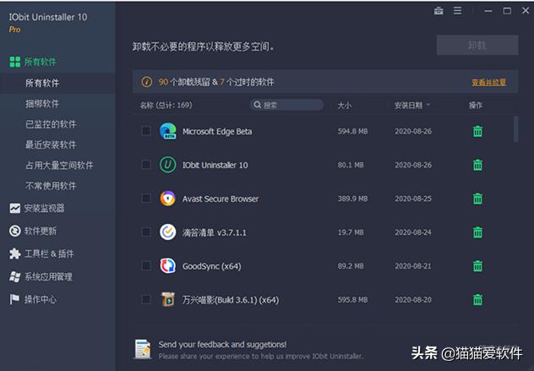Sort by 安装日期 column arrow
The width and height of the screenshot is (534, 371).
click(428, 105)
